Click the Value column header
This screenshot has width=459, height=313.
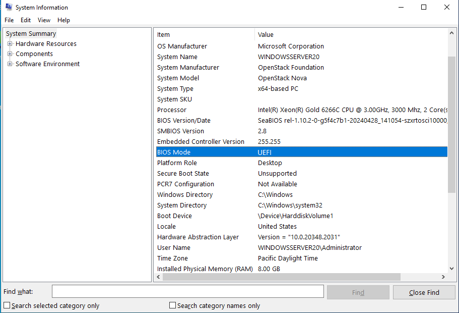pos(351,35)
